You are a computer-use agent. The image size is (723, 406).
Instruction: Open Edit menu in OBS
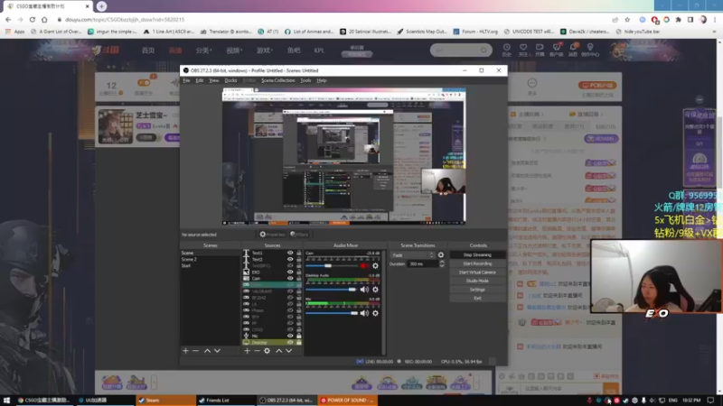[200, 80]
